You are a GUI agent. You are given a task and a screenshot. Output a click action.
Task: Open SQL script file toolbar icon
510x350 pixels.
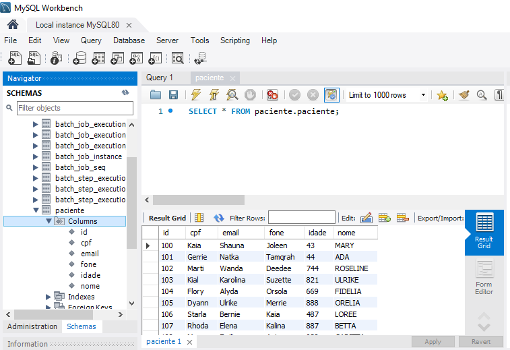click(x=34, y=58)
